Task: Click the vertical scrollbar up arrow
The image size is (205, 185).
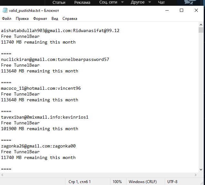Action: pos(201,24)
